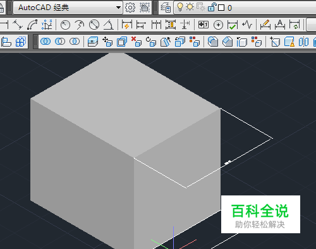This screenshot has width=316, height=249.
Task: Select the Extrude Faces tool
Action: tap(93, 42)
